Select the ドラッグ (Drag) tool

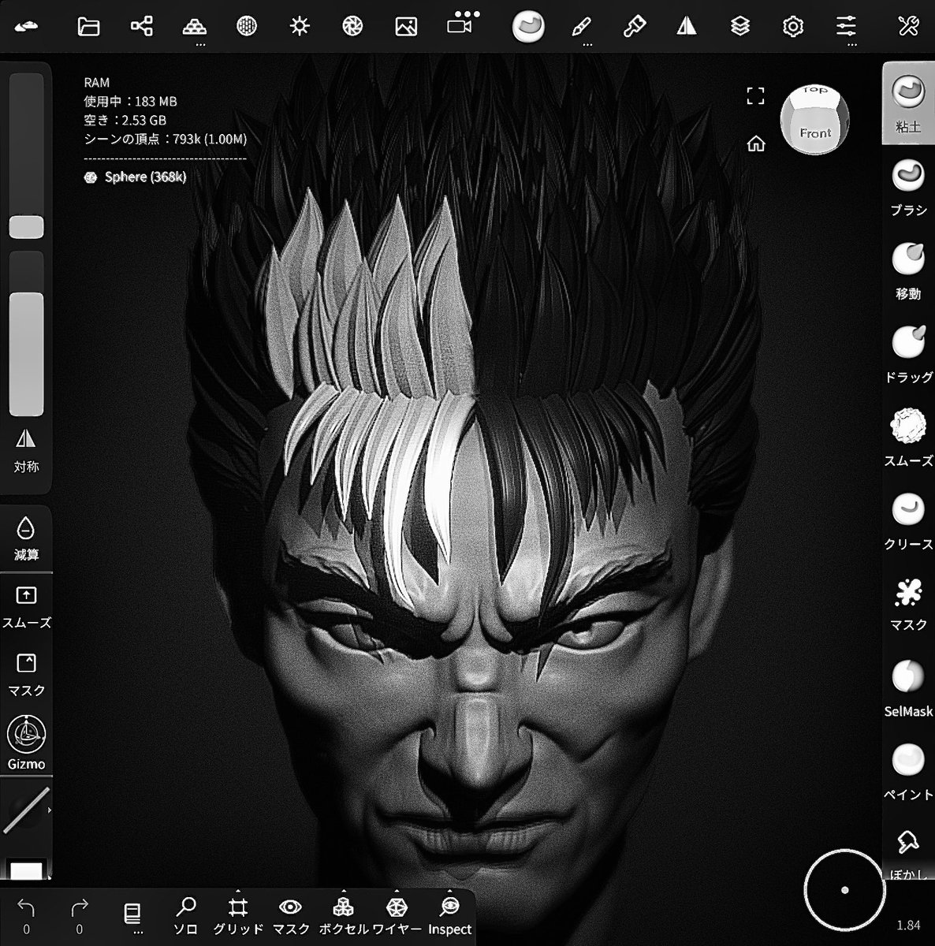point(908,354)
